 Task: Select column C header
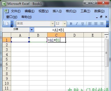56,35
